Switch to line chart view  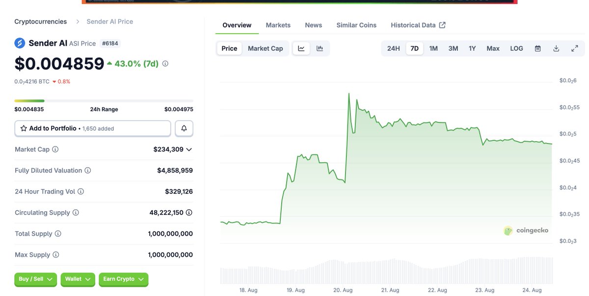[301, 49]
